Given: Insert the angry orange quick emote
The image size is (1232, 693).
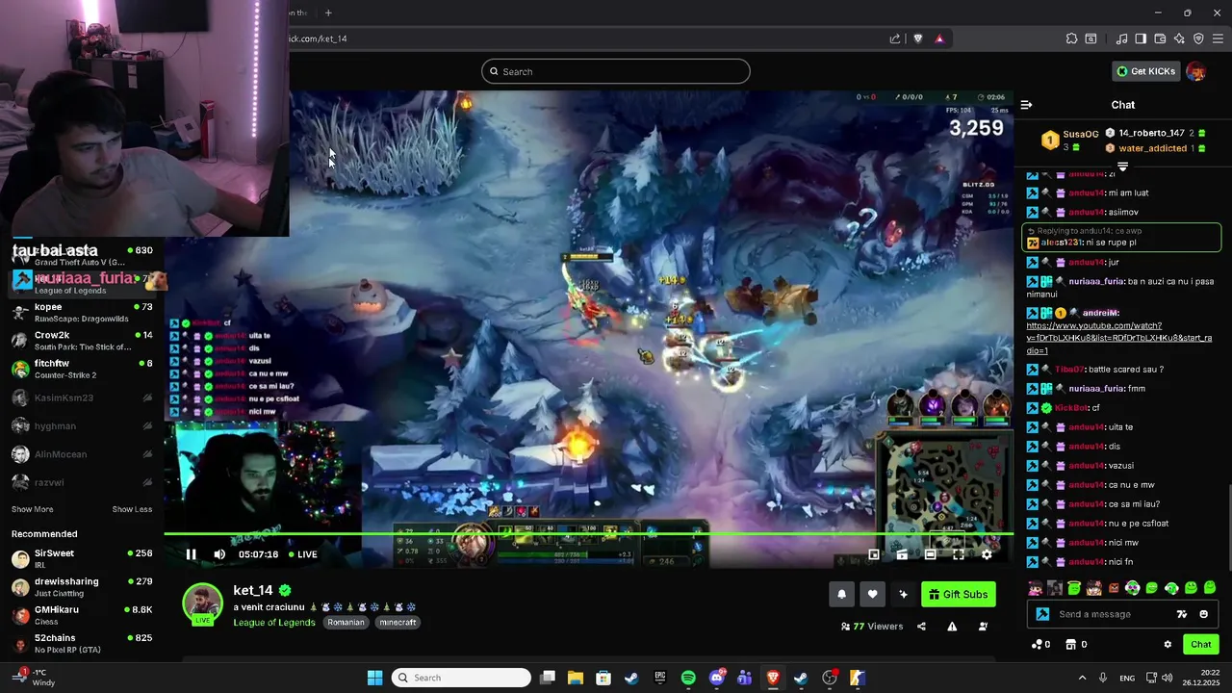Looking at the screenshot, I should click(x=1113, y=588).
